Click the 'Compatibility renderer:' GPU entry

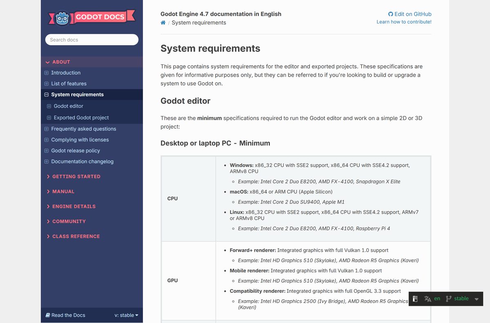315,291
